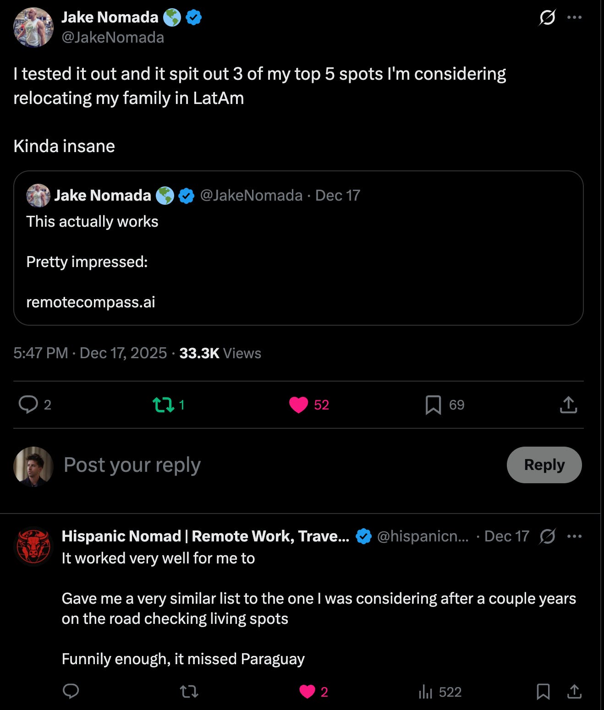Bookmark the Hispanic Nomad reply

pyautogui.click(x=543, y=691)
